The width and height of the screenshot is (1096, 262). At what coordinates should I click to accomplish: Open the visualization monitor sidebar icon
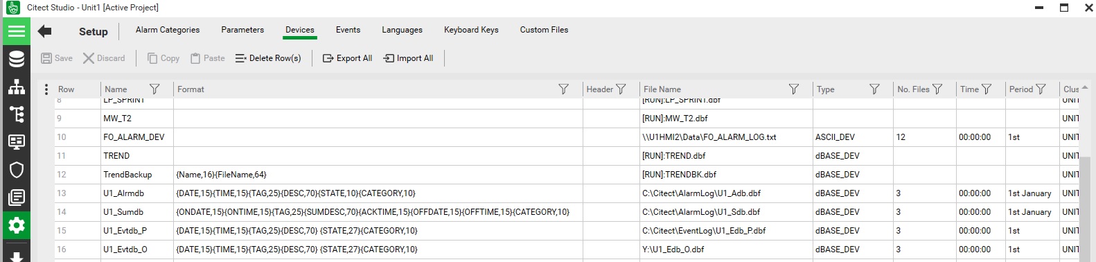(17, 142)
